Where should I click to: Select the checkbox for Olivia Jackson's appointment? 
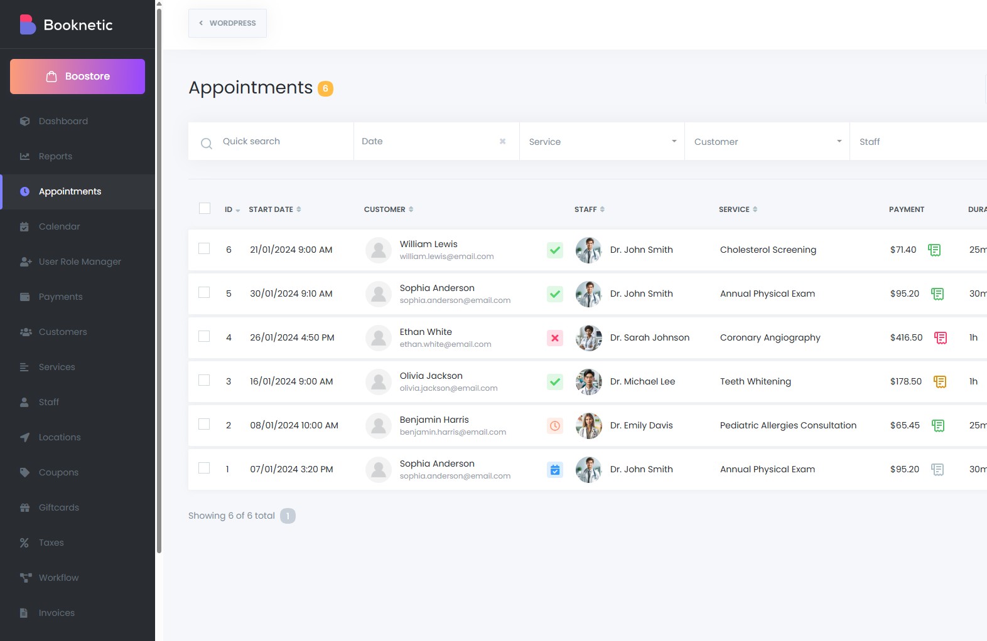pos(204,380)
